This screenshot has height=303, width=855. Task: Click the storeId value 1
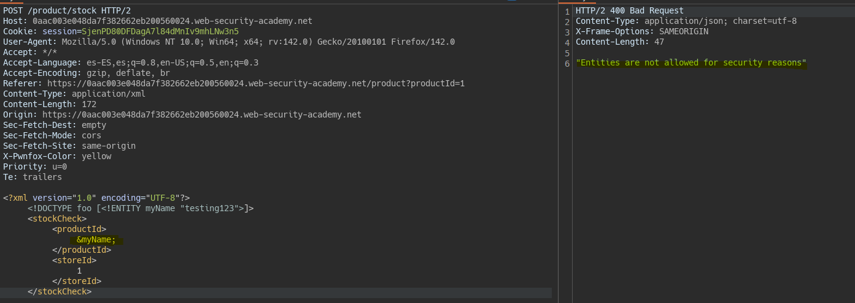(79, 271)
